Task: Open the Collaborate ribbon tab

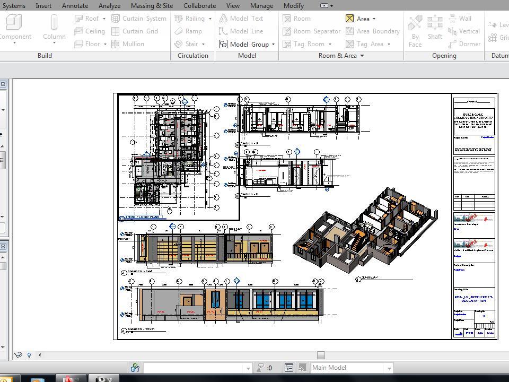Action: point(199,6)
